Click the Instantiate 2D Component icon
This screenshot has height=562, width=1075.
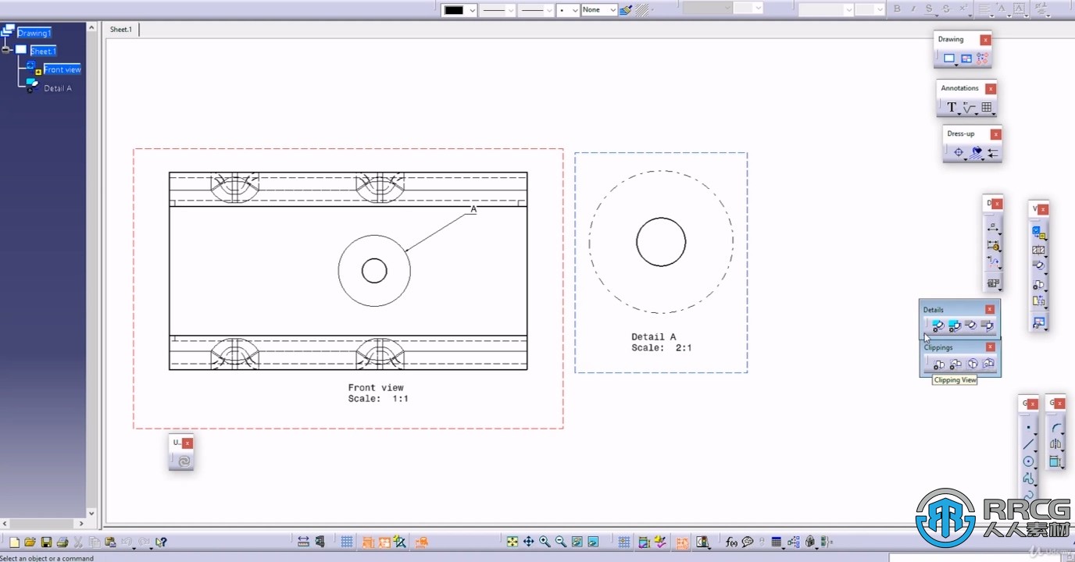(x=982, y=59)
